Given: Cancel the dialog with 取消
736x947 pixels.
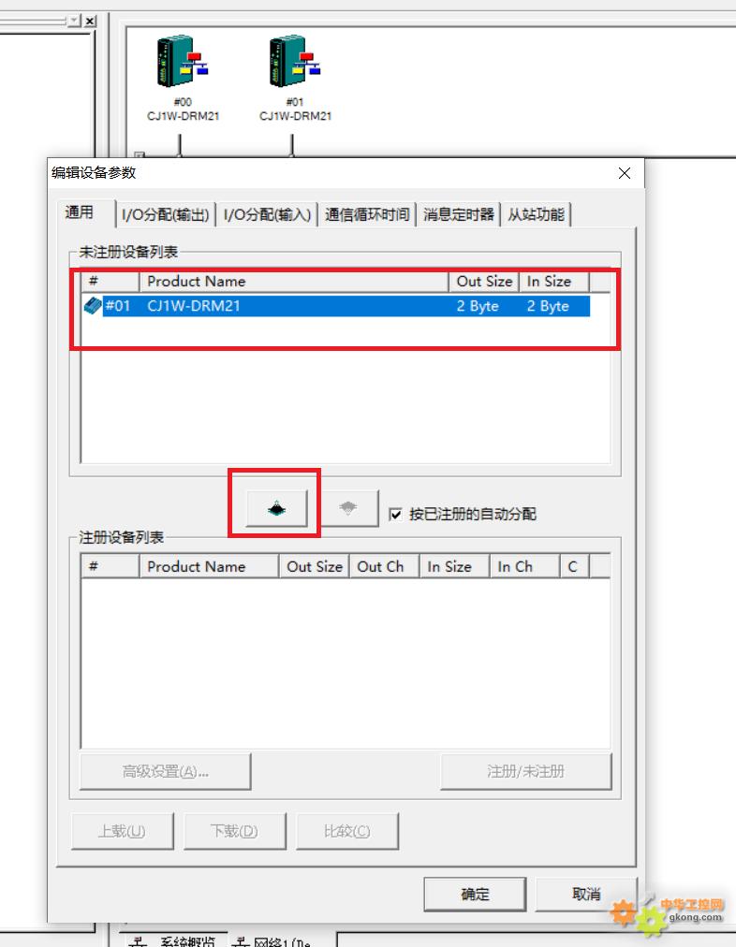Looking at the screenshot, I should coord(585,895).
